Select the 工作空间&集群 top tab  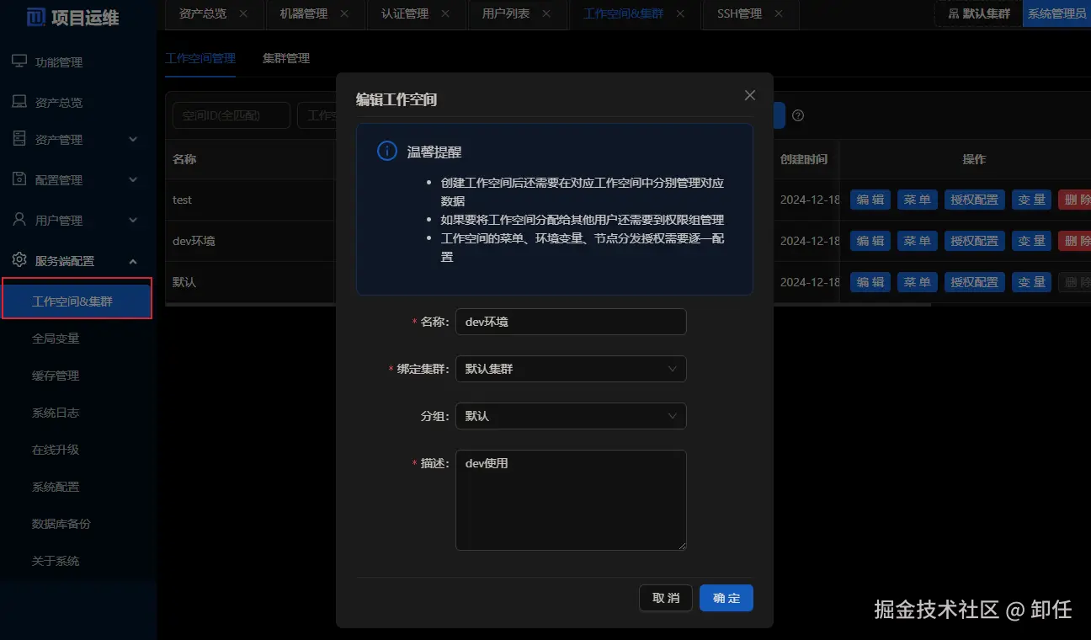click(x=624, y=13)
